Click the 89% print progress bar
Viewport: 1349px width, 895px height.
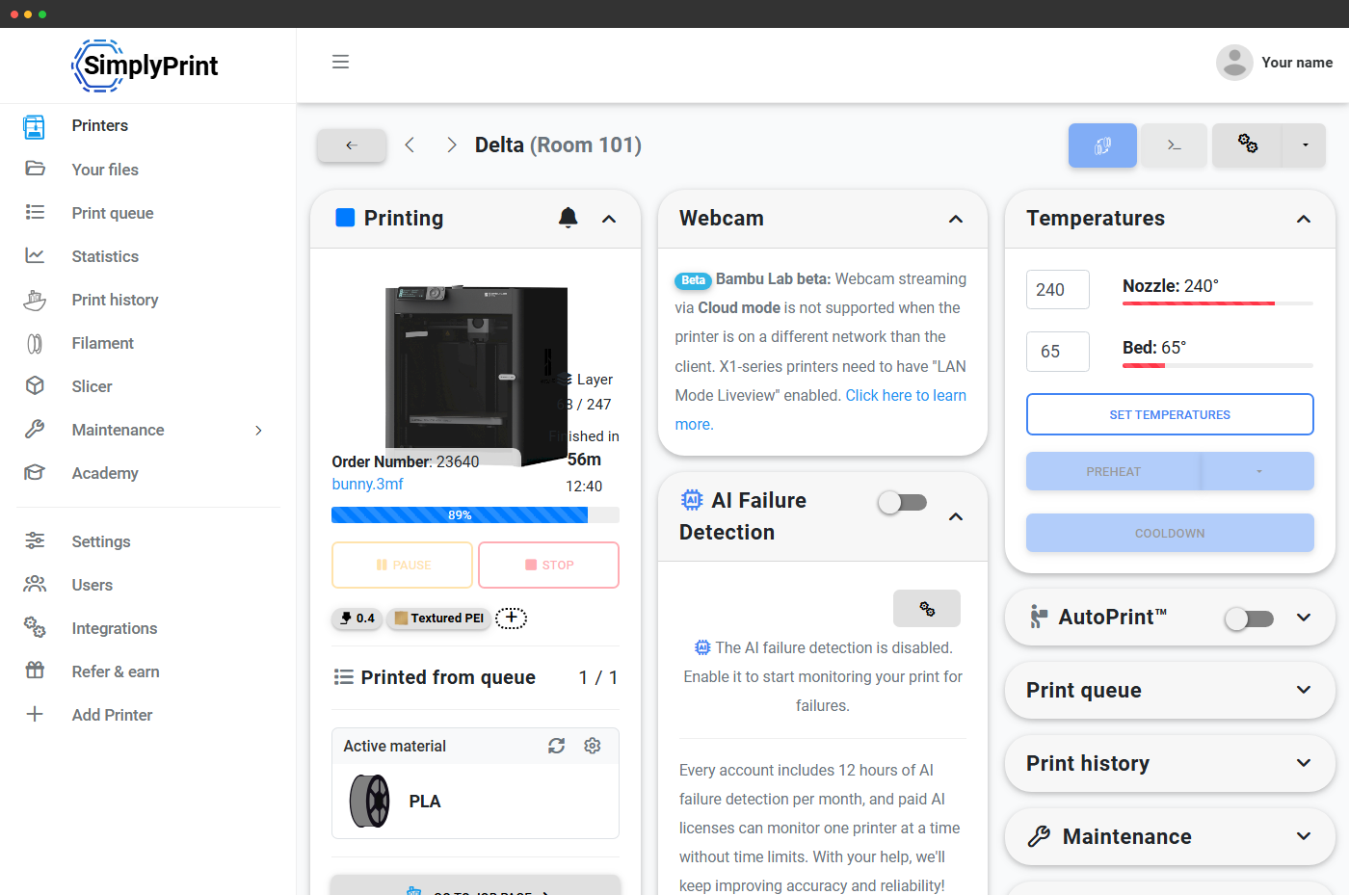click(475, 514)
